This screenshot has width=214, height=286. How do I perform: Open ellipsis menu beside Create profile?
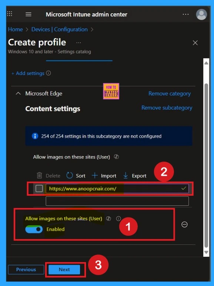(78, 43)
